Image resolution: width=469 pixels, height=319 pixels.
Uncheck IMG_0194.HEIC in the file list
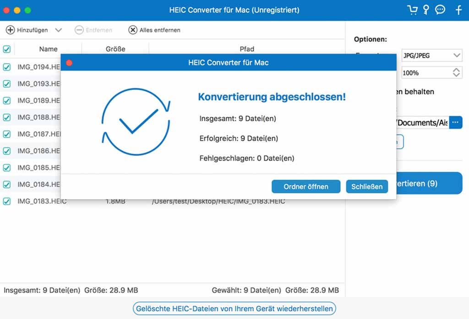coord(6,67)
